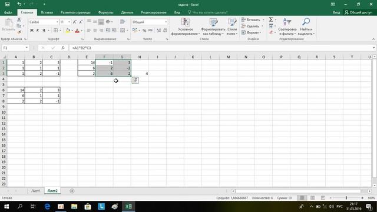Viewport: 377px width, 212px height.
Task: Apply the red font color A
Action: point(77,31)
